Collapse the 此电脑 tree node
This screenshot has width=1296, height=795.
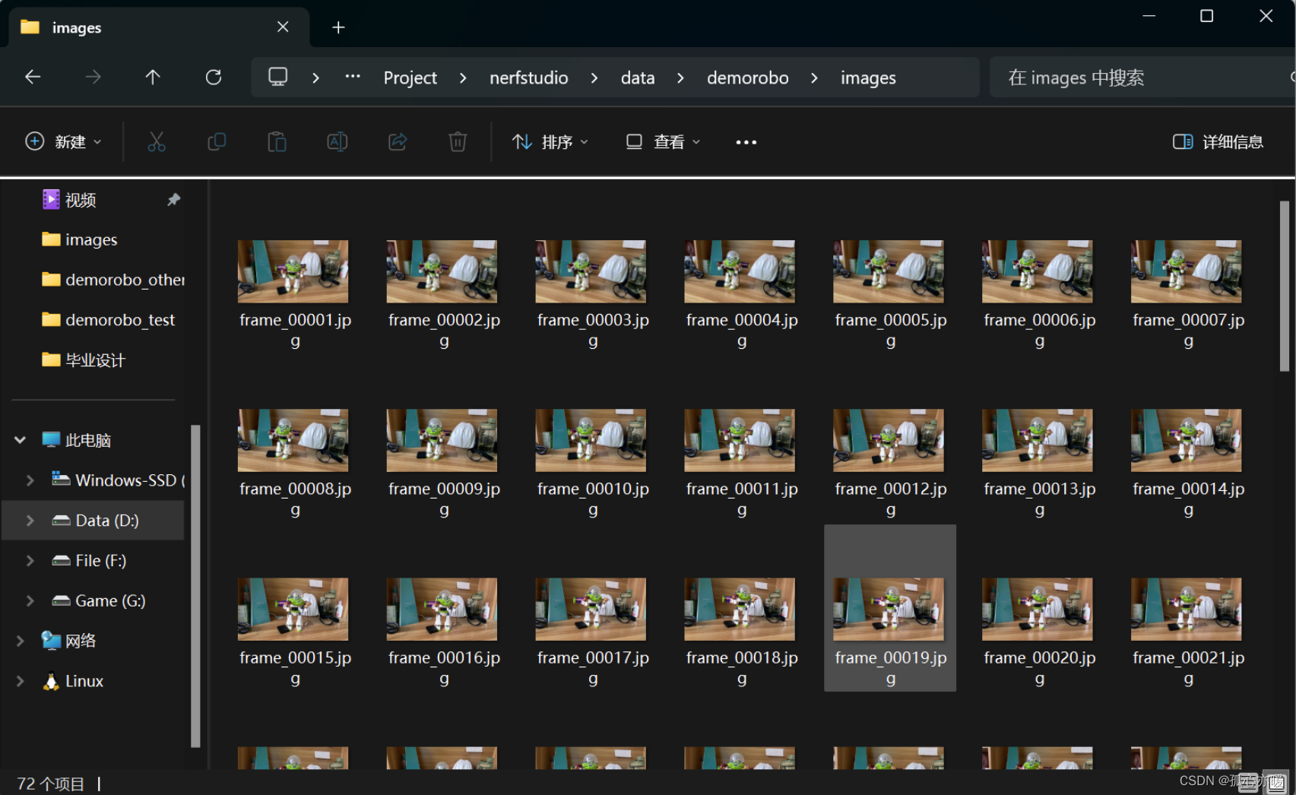[x=21, y=440]
